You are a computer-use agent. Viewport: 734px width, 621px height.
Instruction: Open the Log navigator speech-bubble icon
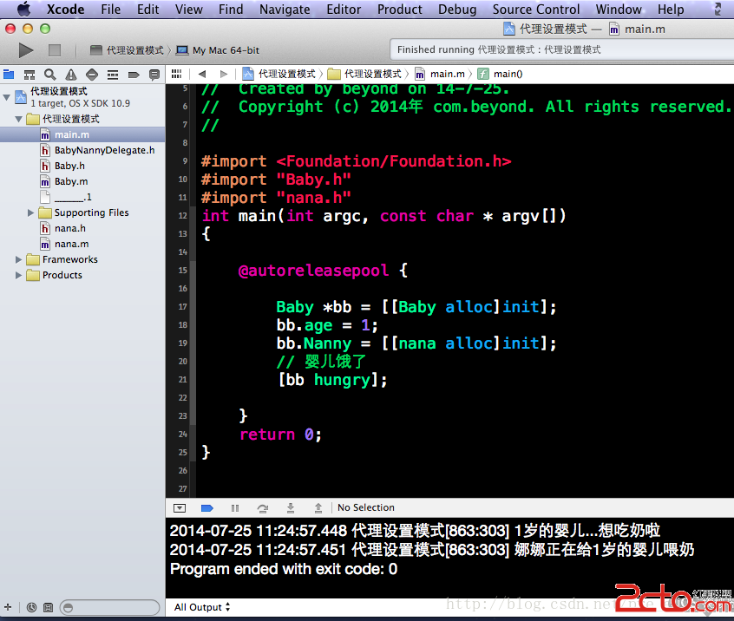[154, 75]
